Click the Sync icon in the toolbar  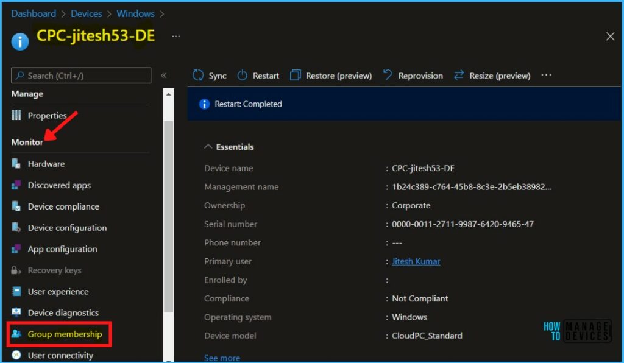198,75
